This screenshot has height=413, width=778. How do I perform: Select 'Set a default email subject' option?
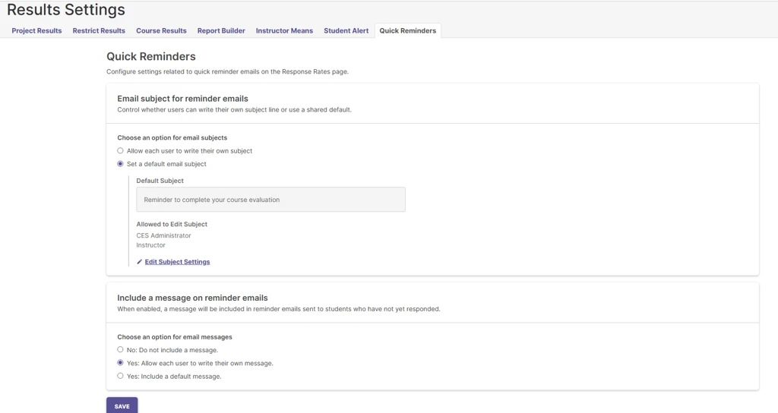coord(120,164)
